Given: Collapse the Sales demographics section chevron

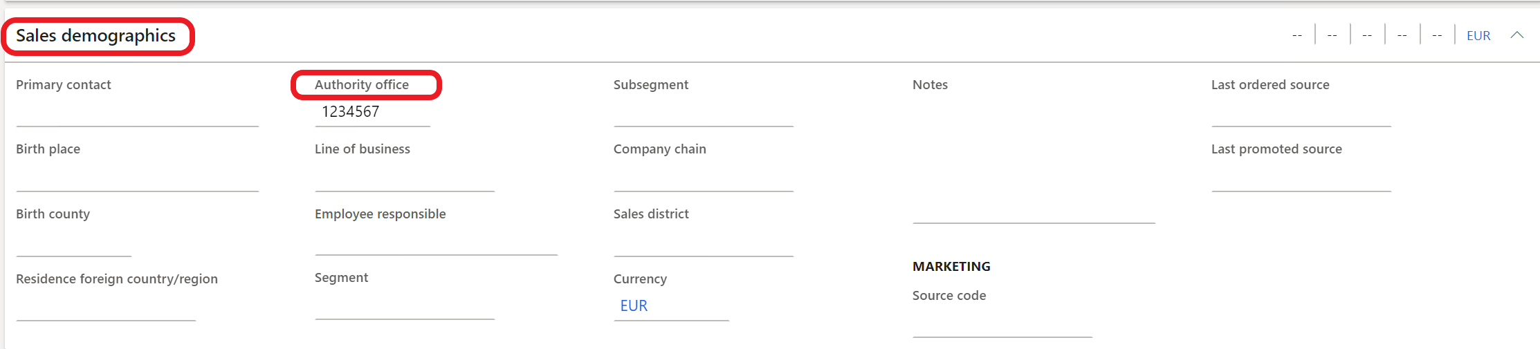Looking at the screenshot, I should click(x=1516, y=35).
